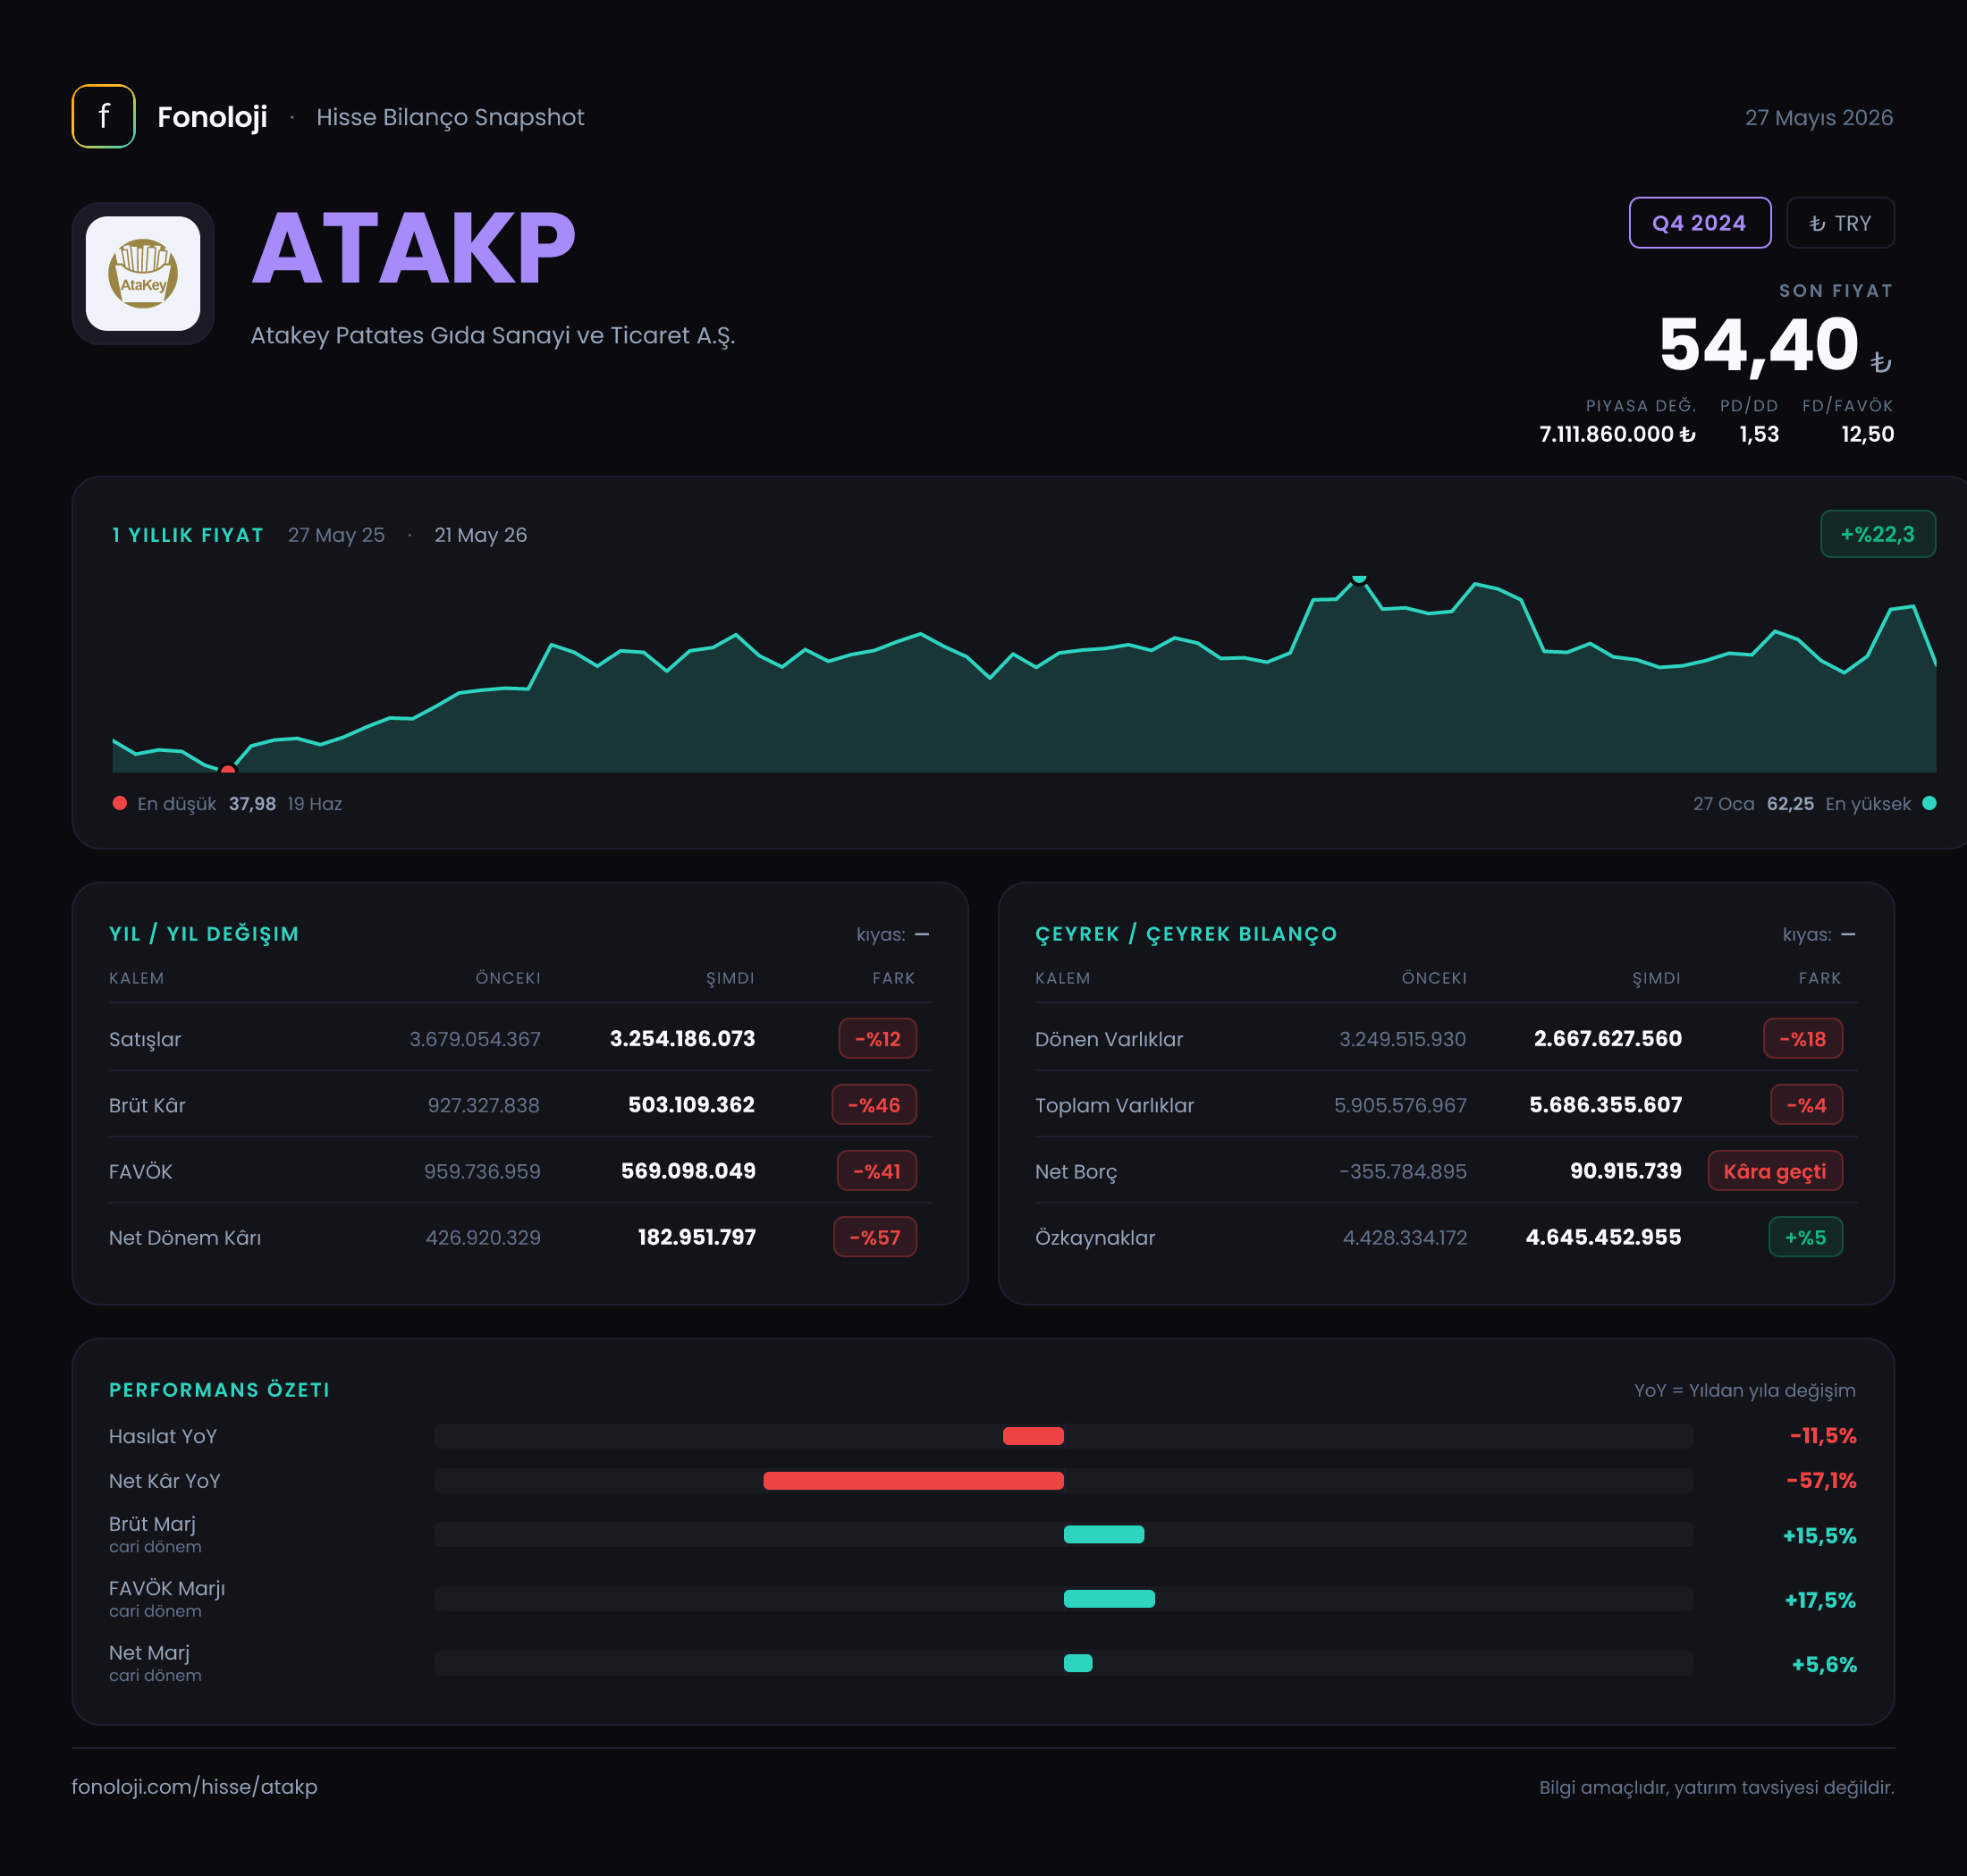Click the Brüt Marj teal bar
Image resolution: width=1967 pixels, height=1876 pixels.
tap(1104, 1534)
